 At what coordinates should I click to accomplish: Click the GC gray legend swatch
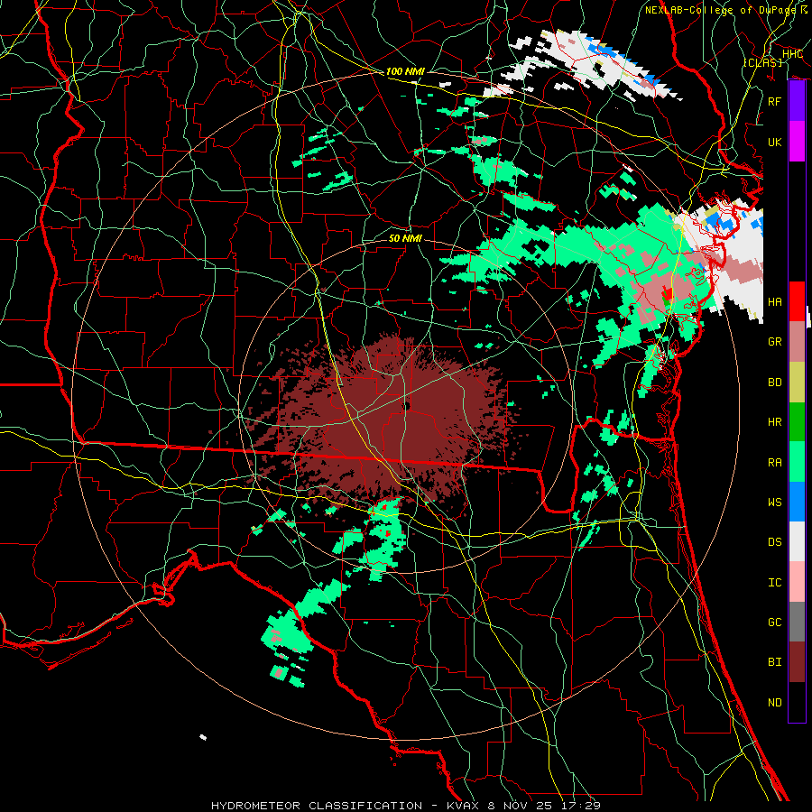point(797,622)
